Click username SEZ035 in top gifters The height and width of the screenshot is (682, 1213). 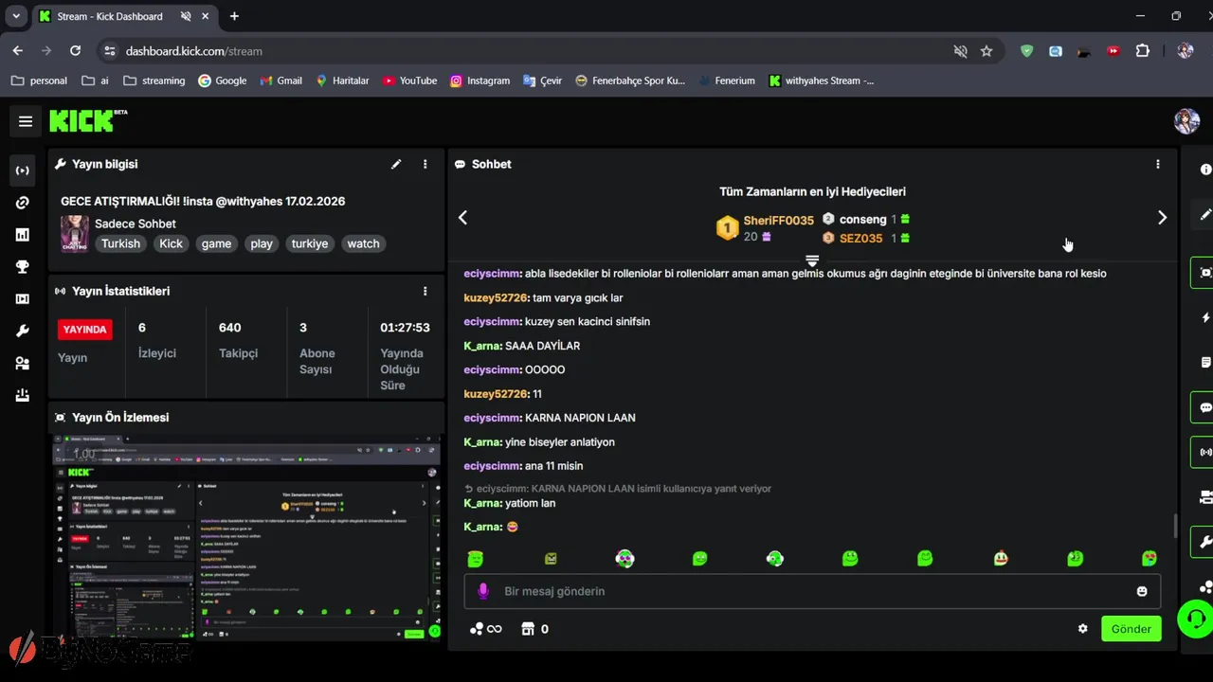(861, 239)
